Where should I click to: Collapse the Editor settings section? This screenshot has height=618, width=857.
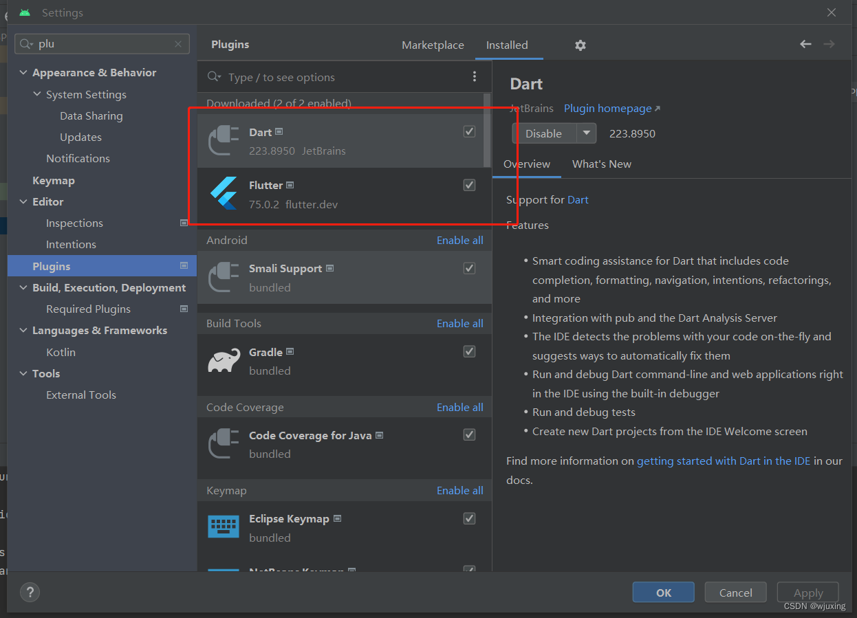coord(23,202)
